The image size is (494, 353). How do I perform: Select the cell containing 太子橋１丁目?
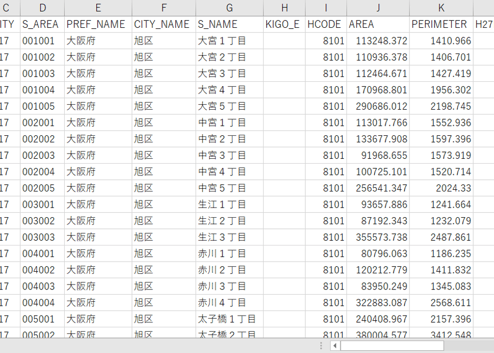(229, 319)
